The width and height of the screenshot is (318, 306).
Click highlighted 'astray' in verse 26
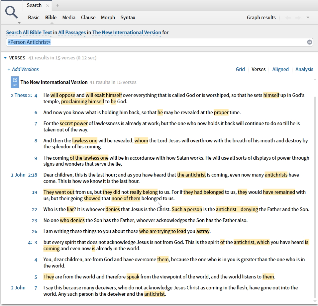tap(203, 231)
